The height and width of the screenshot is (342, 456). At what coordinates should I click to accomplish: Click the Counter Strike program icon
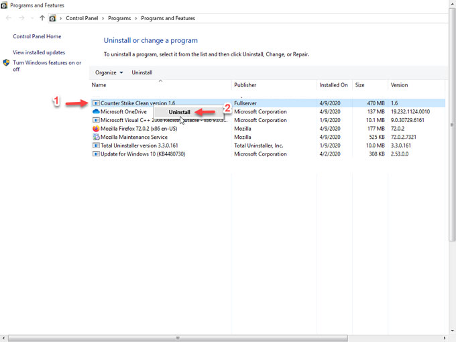[x=96, y=103]
